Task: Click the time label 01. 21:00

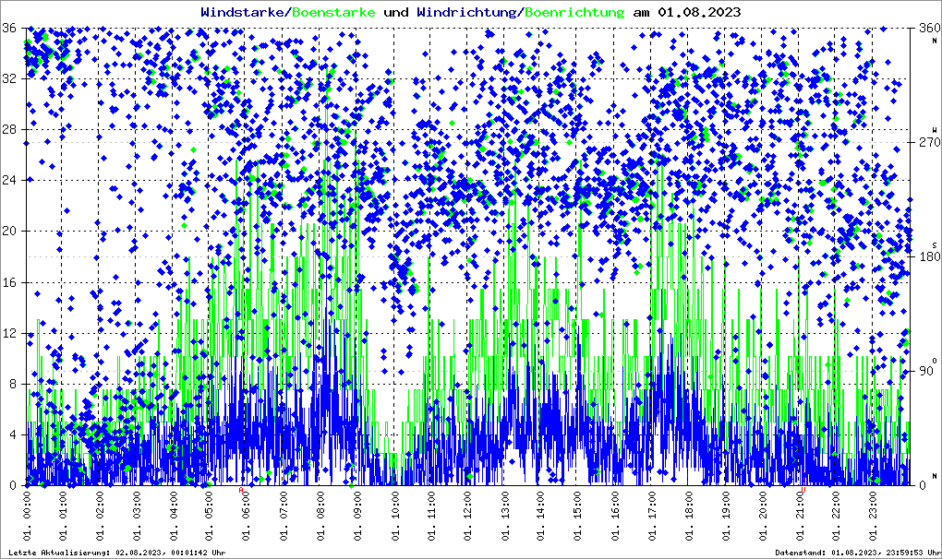Action: pos(799,516)
